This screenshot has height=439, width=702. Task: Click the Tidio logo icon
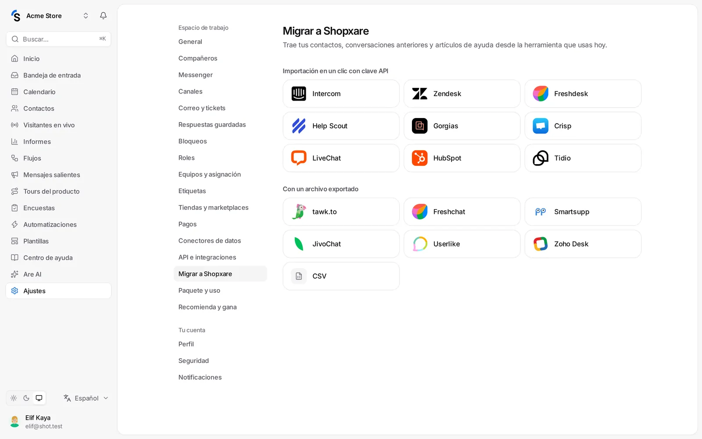tap(541, 158)
